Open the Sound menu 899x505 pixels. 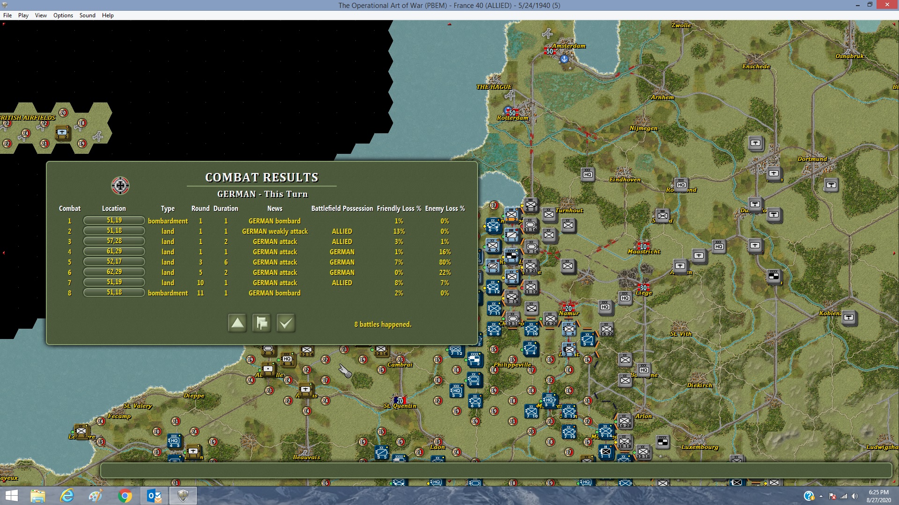click(87, 15)
